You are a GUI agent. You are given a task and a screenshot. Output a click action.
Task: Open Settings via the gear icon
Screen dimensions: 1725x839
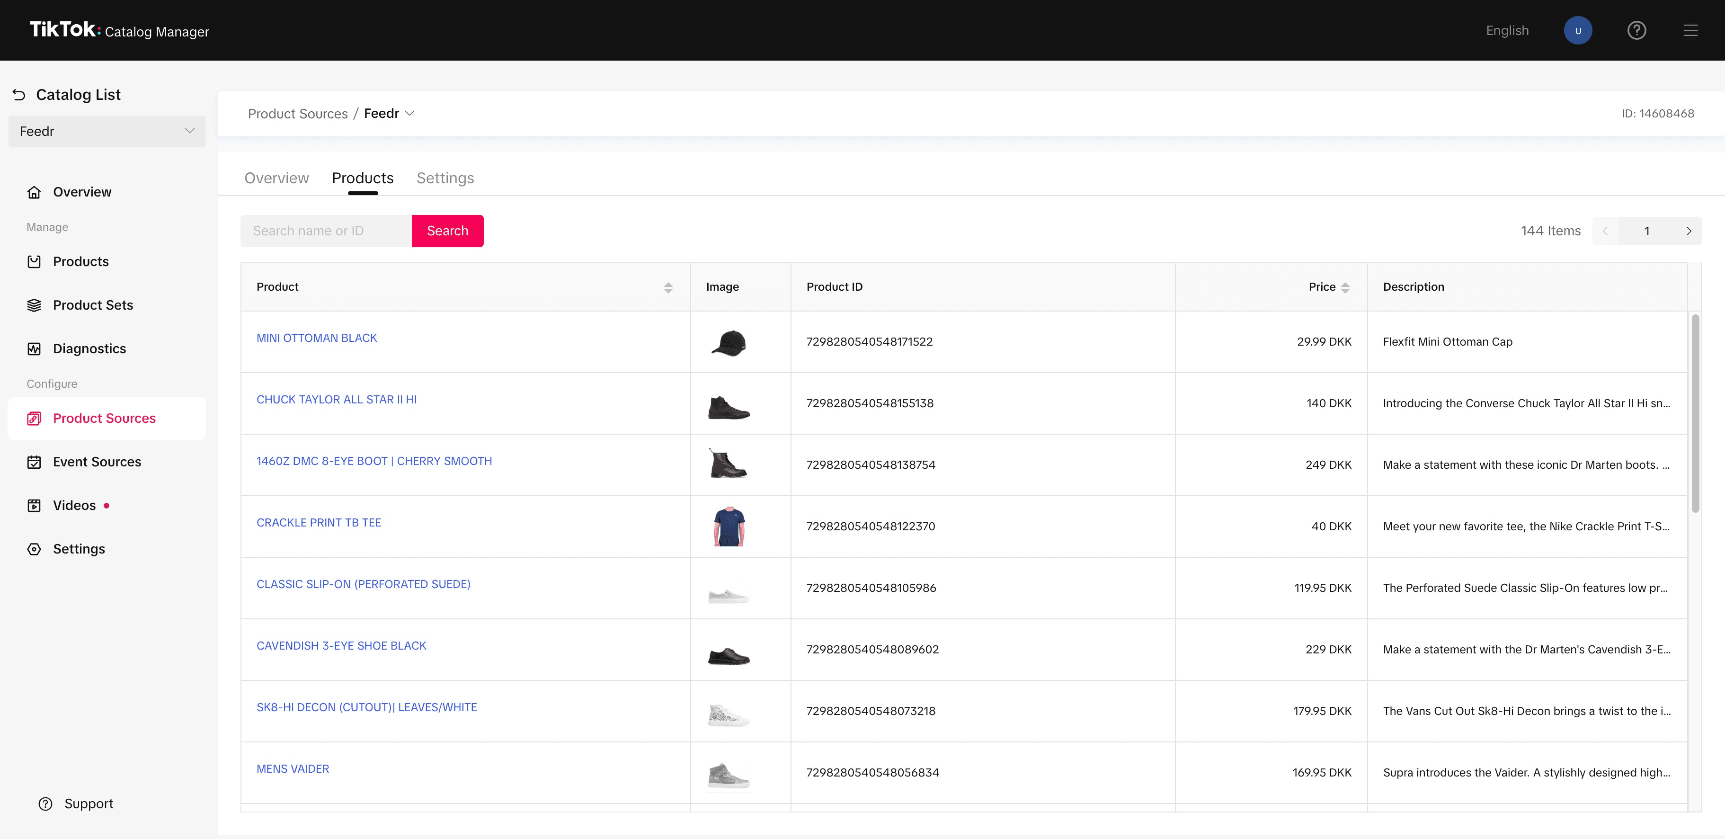click(x=35, y=548)
